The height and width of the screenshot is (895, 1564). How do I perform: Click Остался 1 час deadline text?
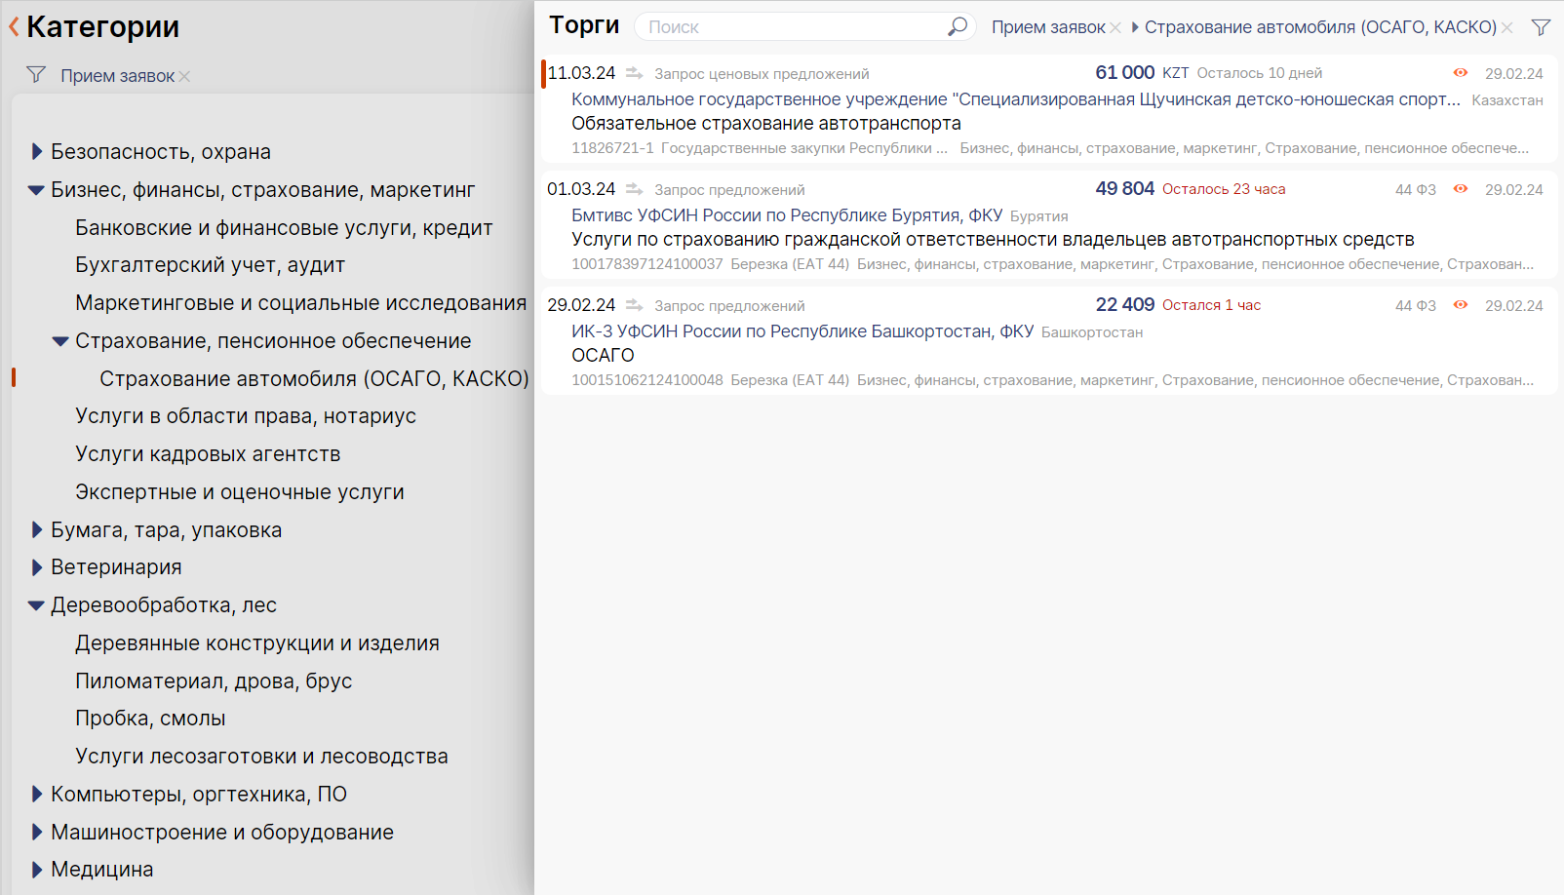click(x=1211, y=305)
